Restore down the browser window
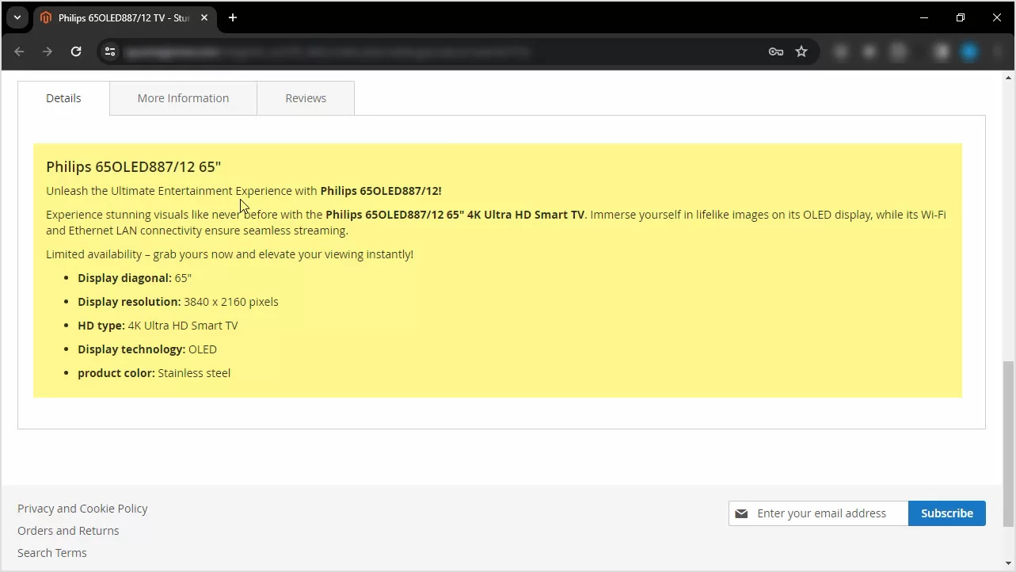 (x=961, y=17)
